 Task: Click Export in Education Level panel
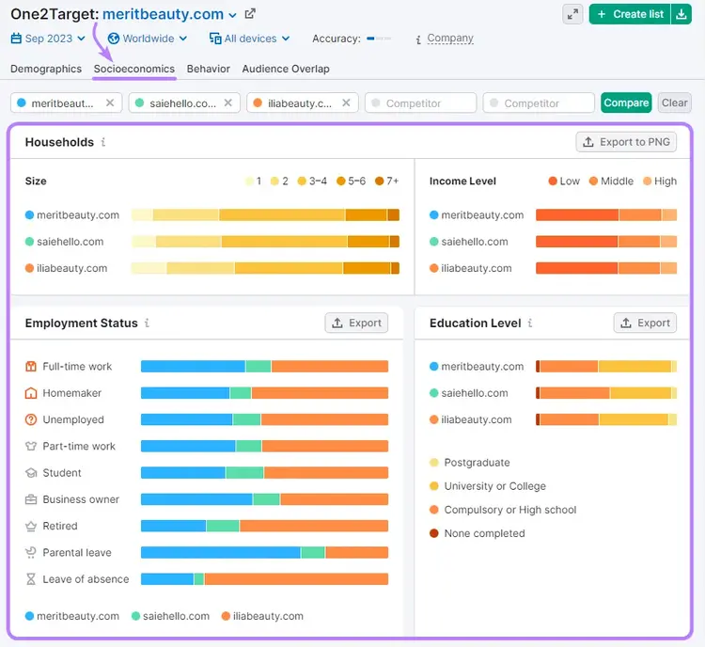645,323
